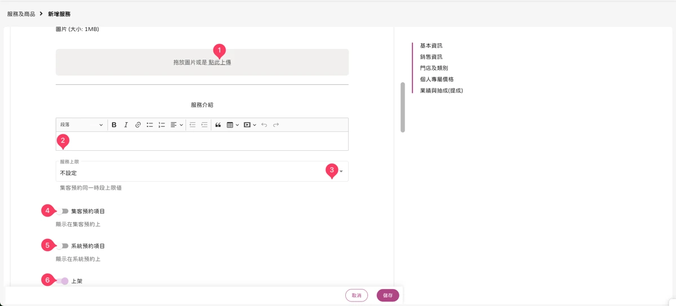Viewport: 676px width, 306px height.
Task: Toggle bold formatting in the editor
Action: coord(114,125)
